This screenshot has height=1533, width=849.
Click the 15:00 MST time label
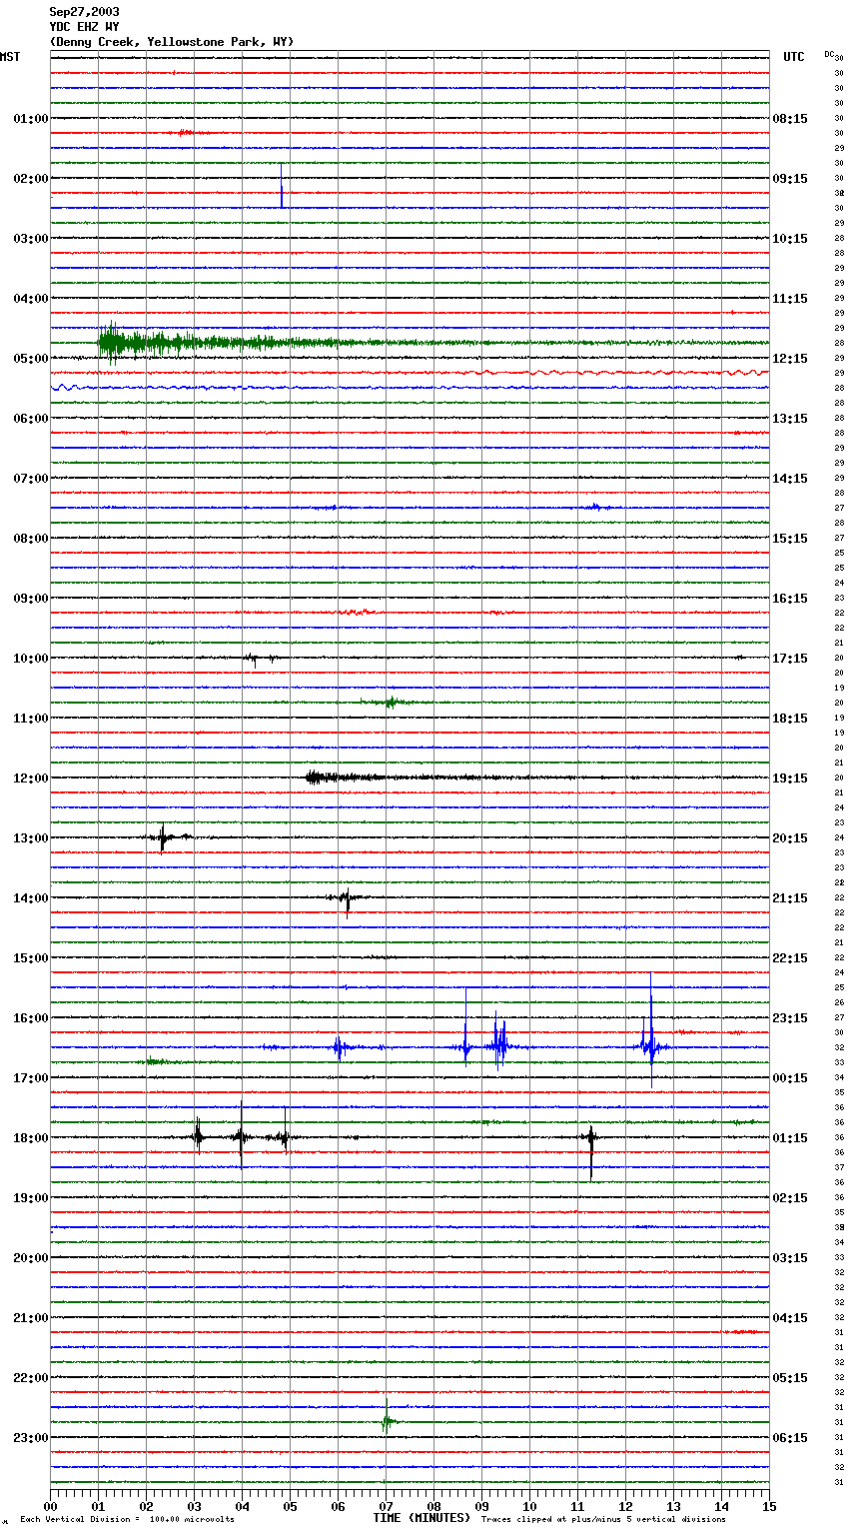coord(31,958)
